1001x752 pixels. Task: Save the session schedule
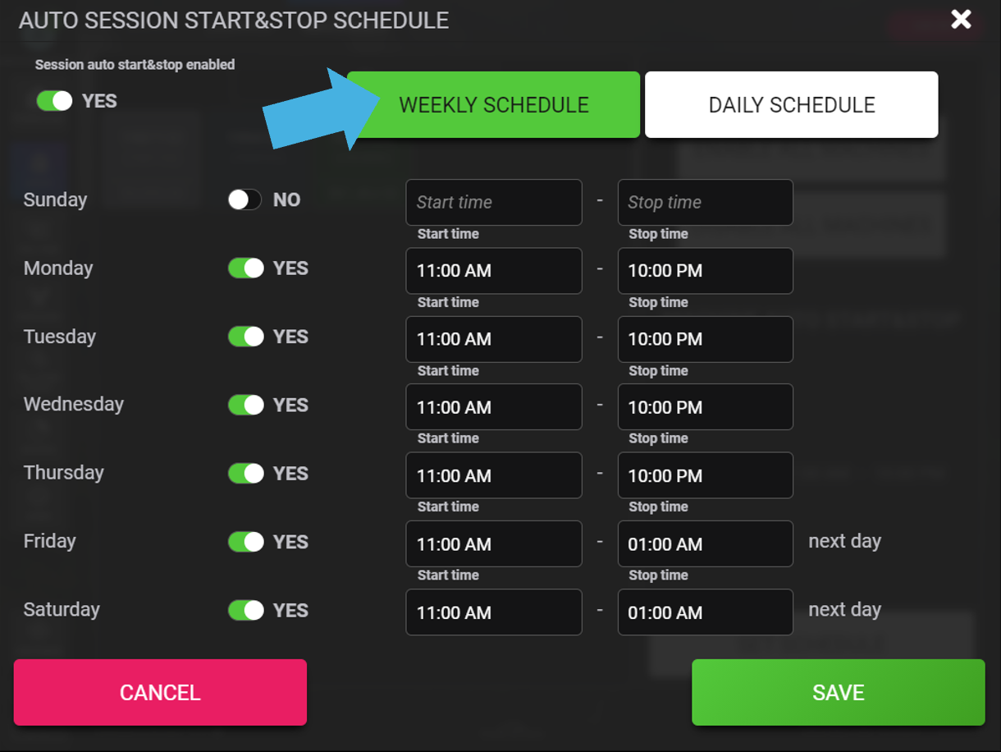(x=838, y=692)
